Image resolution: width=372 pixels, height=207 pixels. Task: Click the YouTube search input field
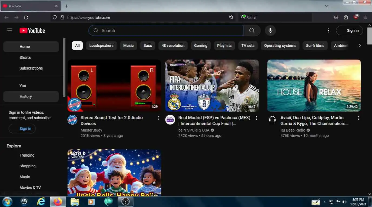click(x=166, y=30)
